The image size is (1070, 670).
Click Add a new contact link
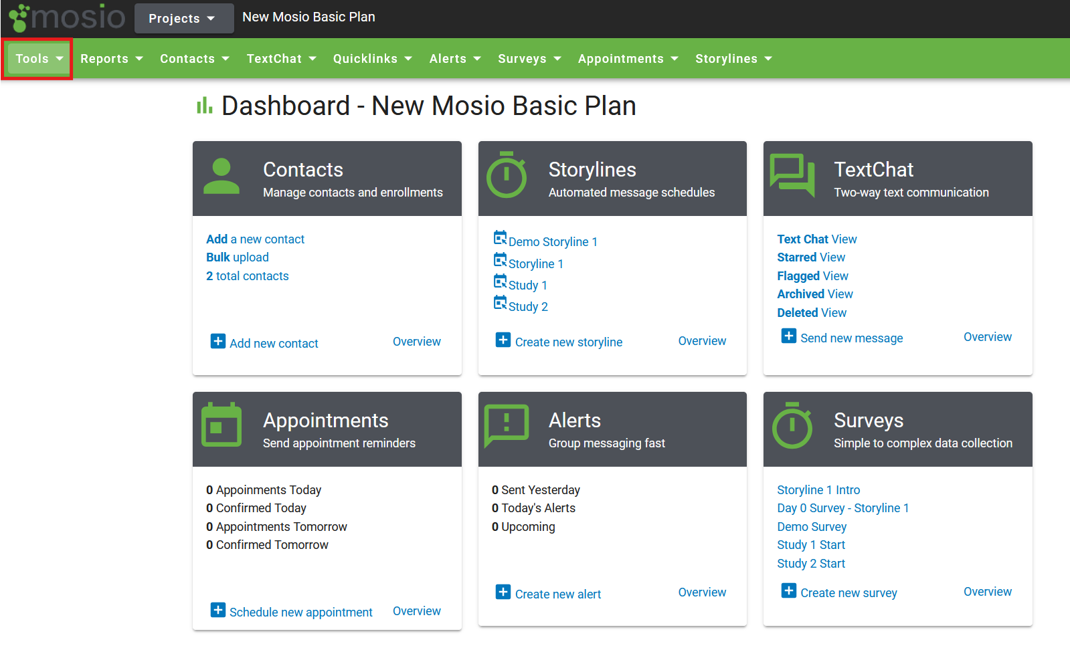click(x=255, y=239)
